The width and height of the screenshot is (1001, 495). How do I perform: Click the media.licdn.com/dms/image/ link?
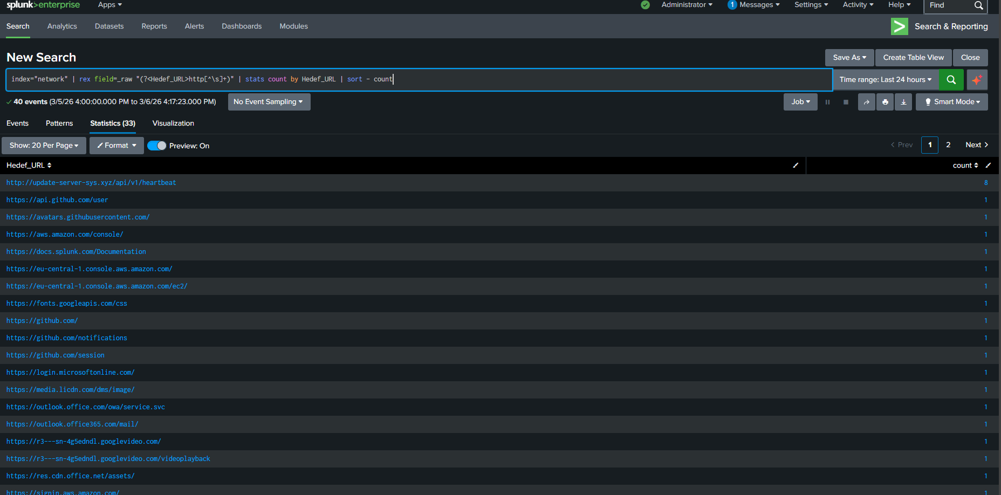pos(71,390)
